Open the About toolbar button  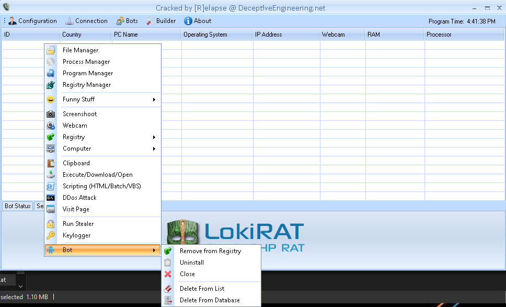pyautogui.click(x=198, y=21)
